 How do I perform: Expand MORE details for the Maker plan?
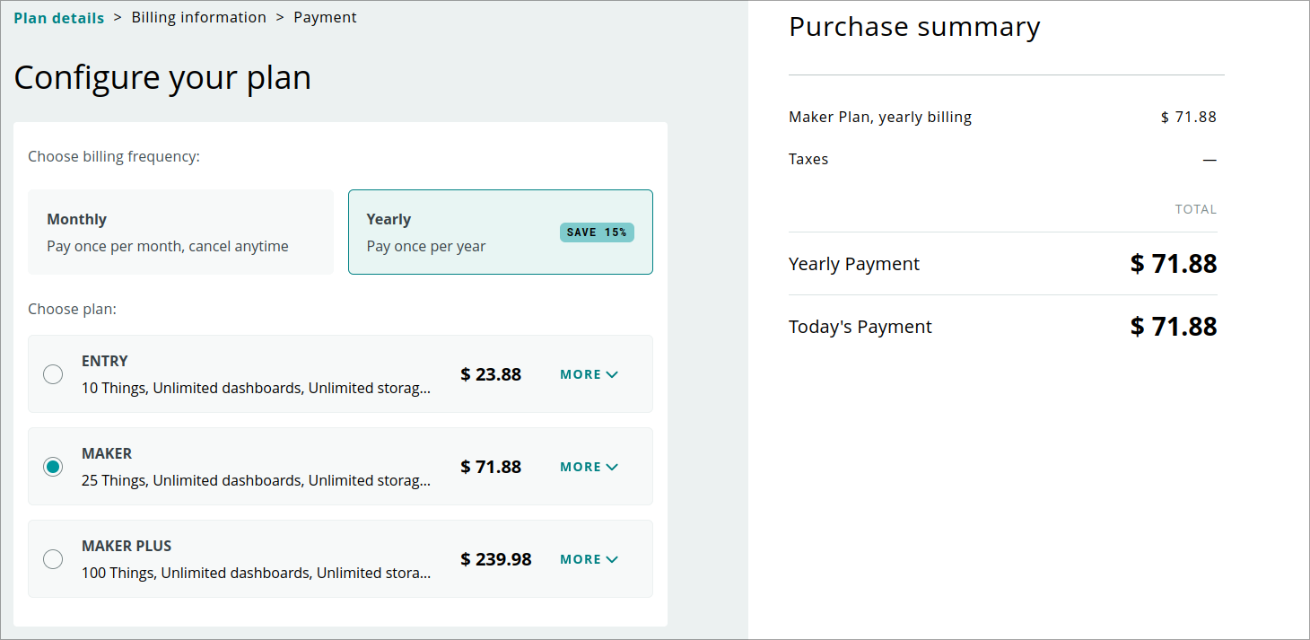click(x=589, y=467)
